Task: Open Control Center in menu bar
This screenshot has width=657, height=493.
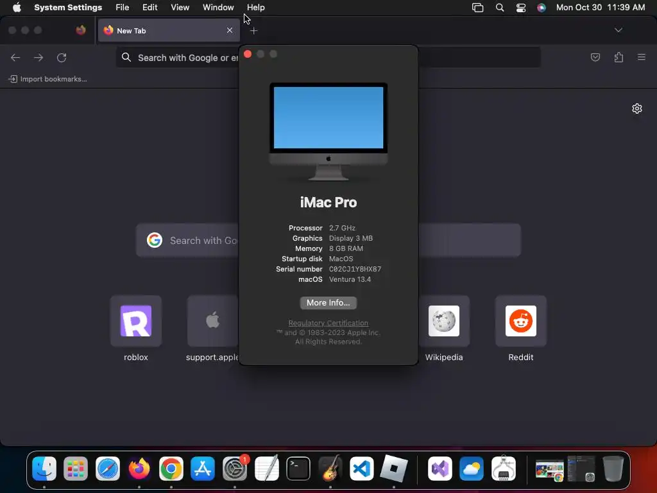Action: (521, 8)
